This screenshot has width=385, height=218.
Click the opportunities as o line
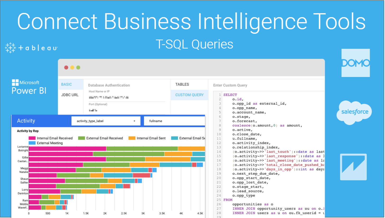tap(253, 204)
